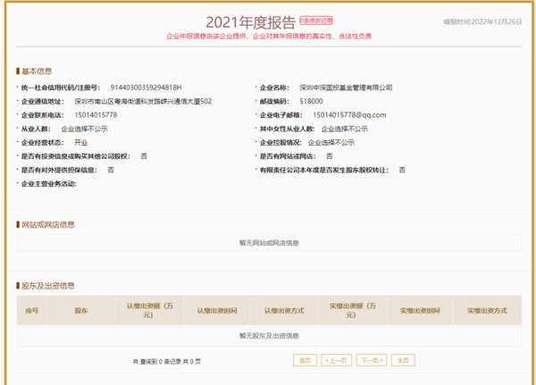This screenshot has height=385, width=536.
Task: Click the 实缴出资时间 column header
Action: (420, 311)
